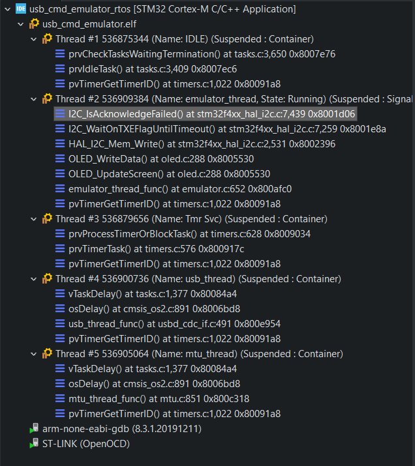Select frame usb_thread_func() at usbd_cdc_if.c:491
Viewport: 415px width, 466px height.
coord(174,324)
